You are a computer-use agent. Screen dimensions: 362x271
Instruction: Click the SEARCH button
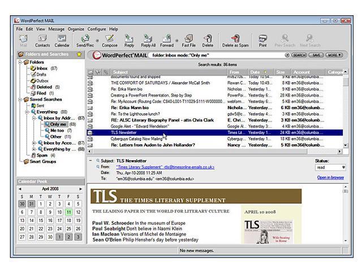(299, 55)
